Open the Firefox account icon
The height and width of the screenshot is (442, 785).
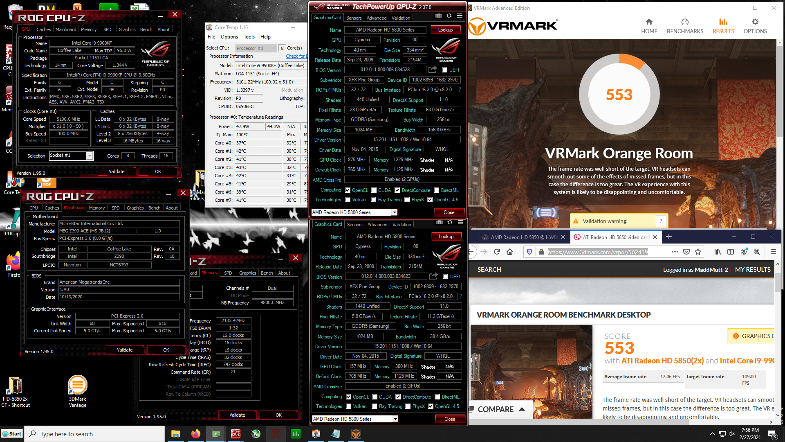(x=744, y=252)
